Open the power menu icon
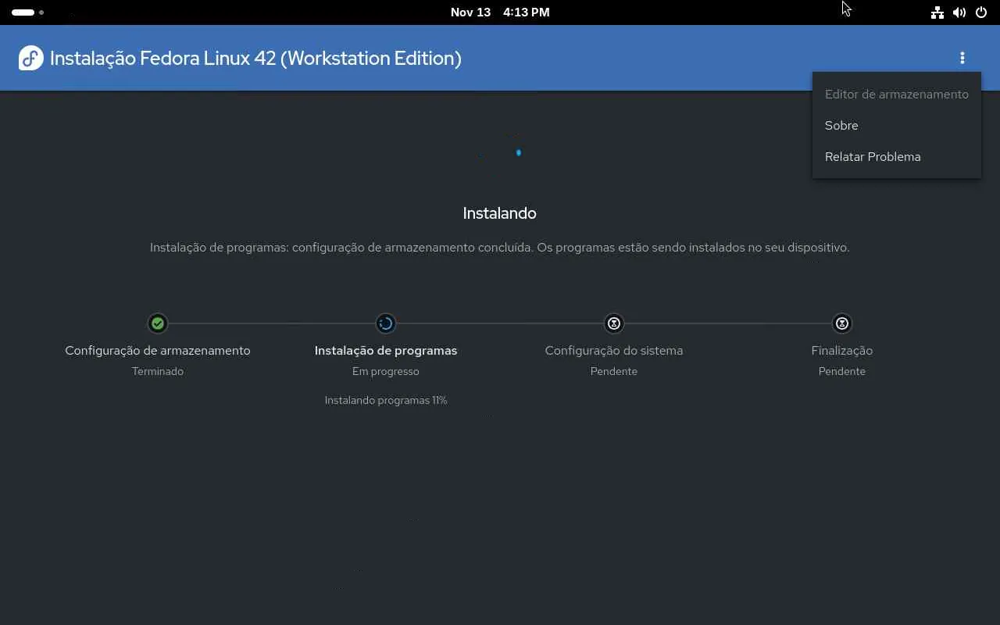Image resolution: width=1000 pixels, height=625 pixels. coord(981,12)
